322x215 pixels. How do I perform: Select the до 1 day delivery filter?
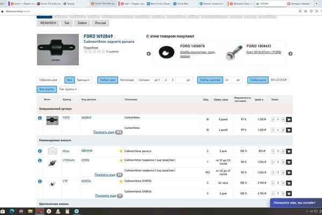click(x=157, y=80)
